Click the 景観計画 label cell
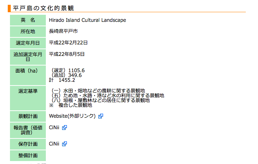The width and height of the screenshot is (258, 164). click(x=28, y=116)
